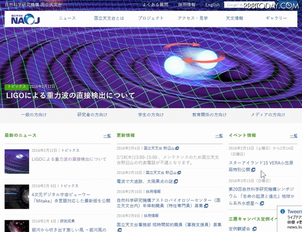Open the LIGOによる重力波の直接検出について banner headline

pos(70,96)
